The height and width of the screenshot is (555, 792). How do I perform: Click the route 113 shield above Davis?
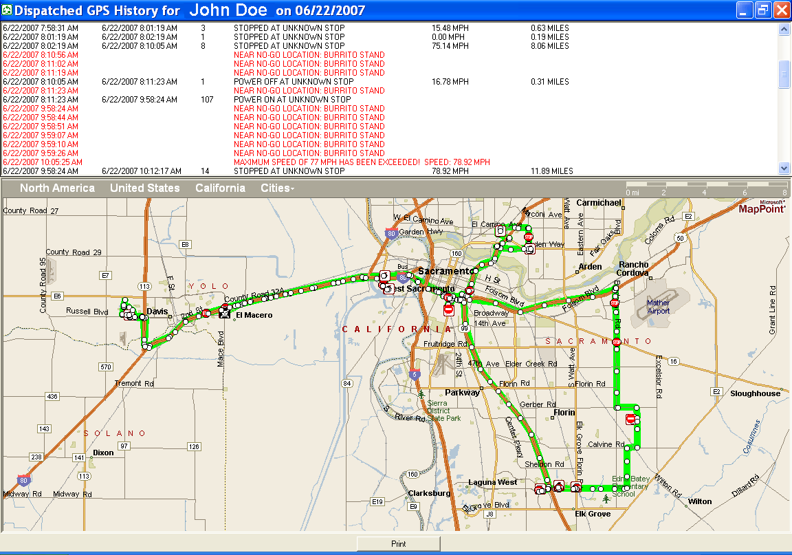pos(144,286)
